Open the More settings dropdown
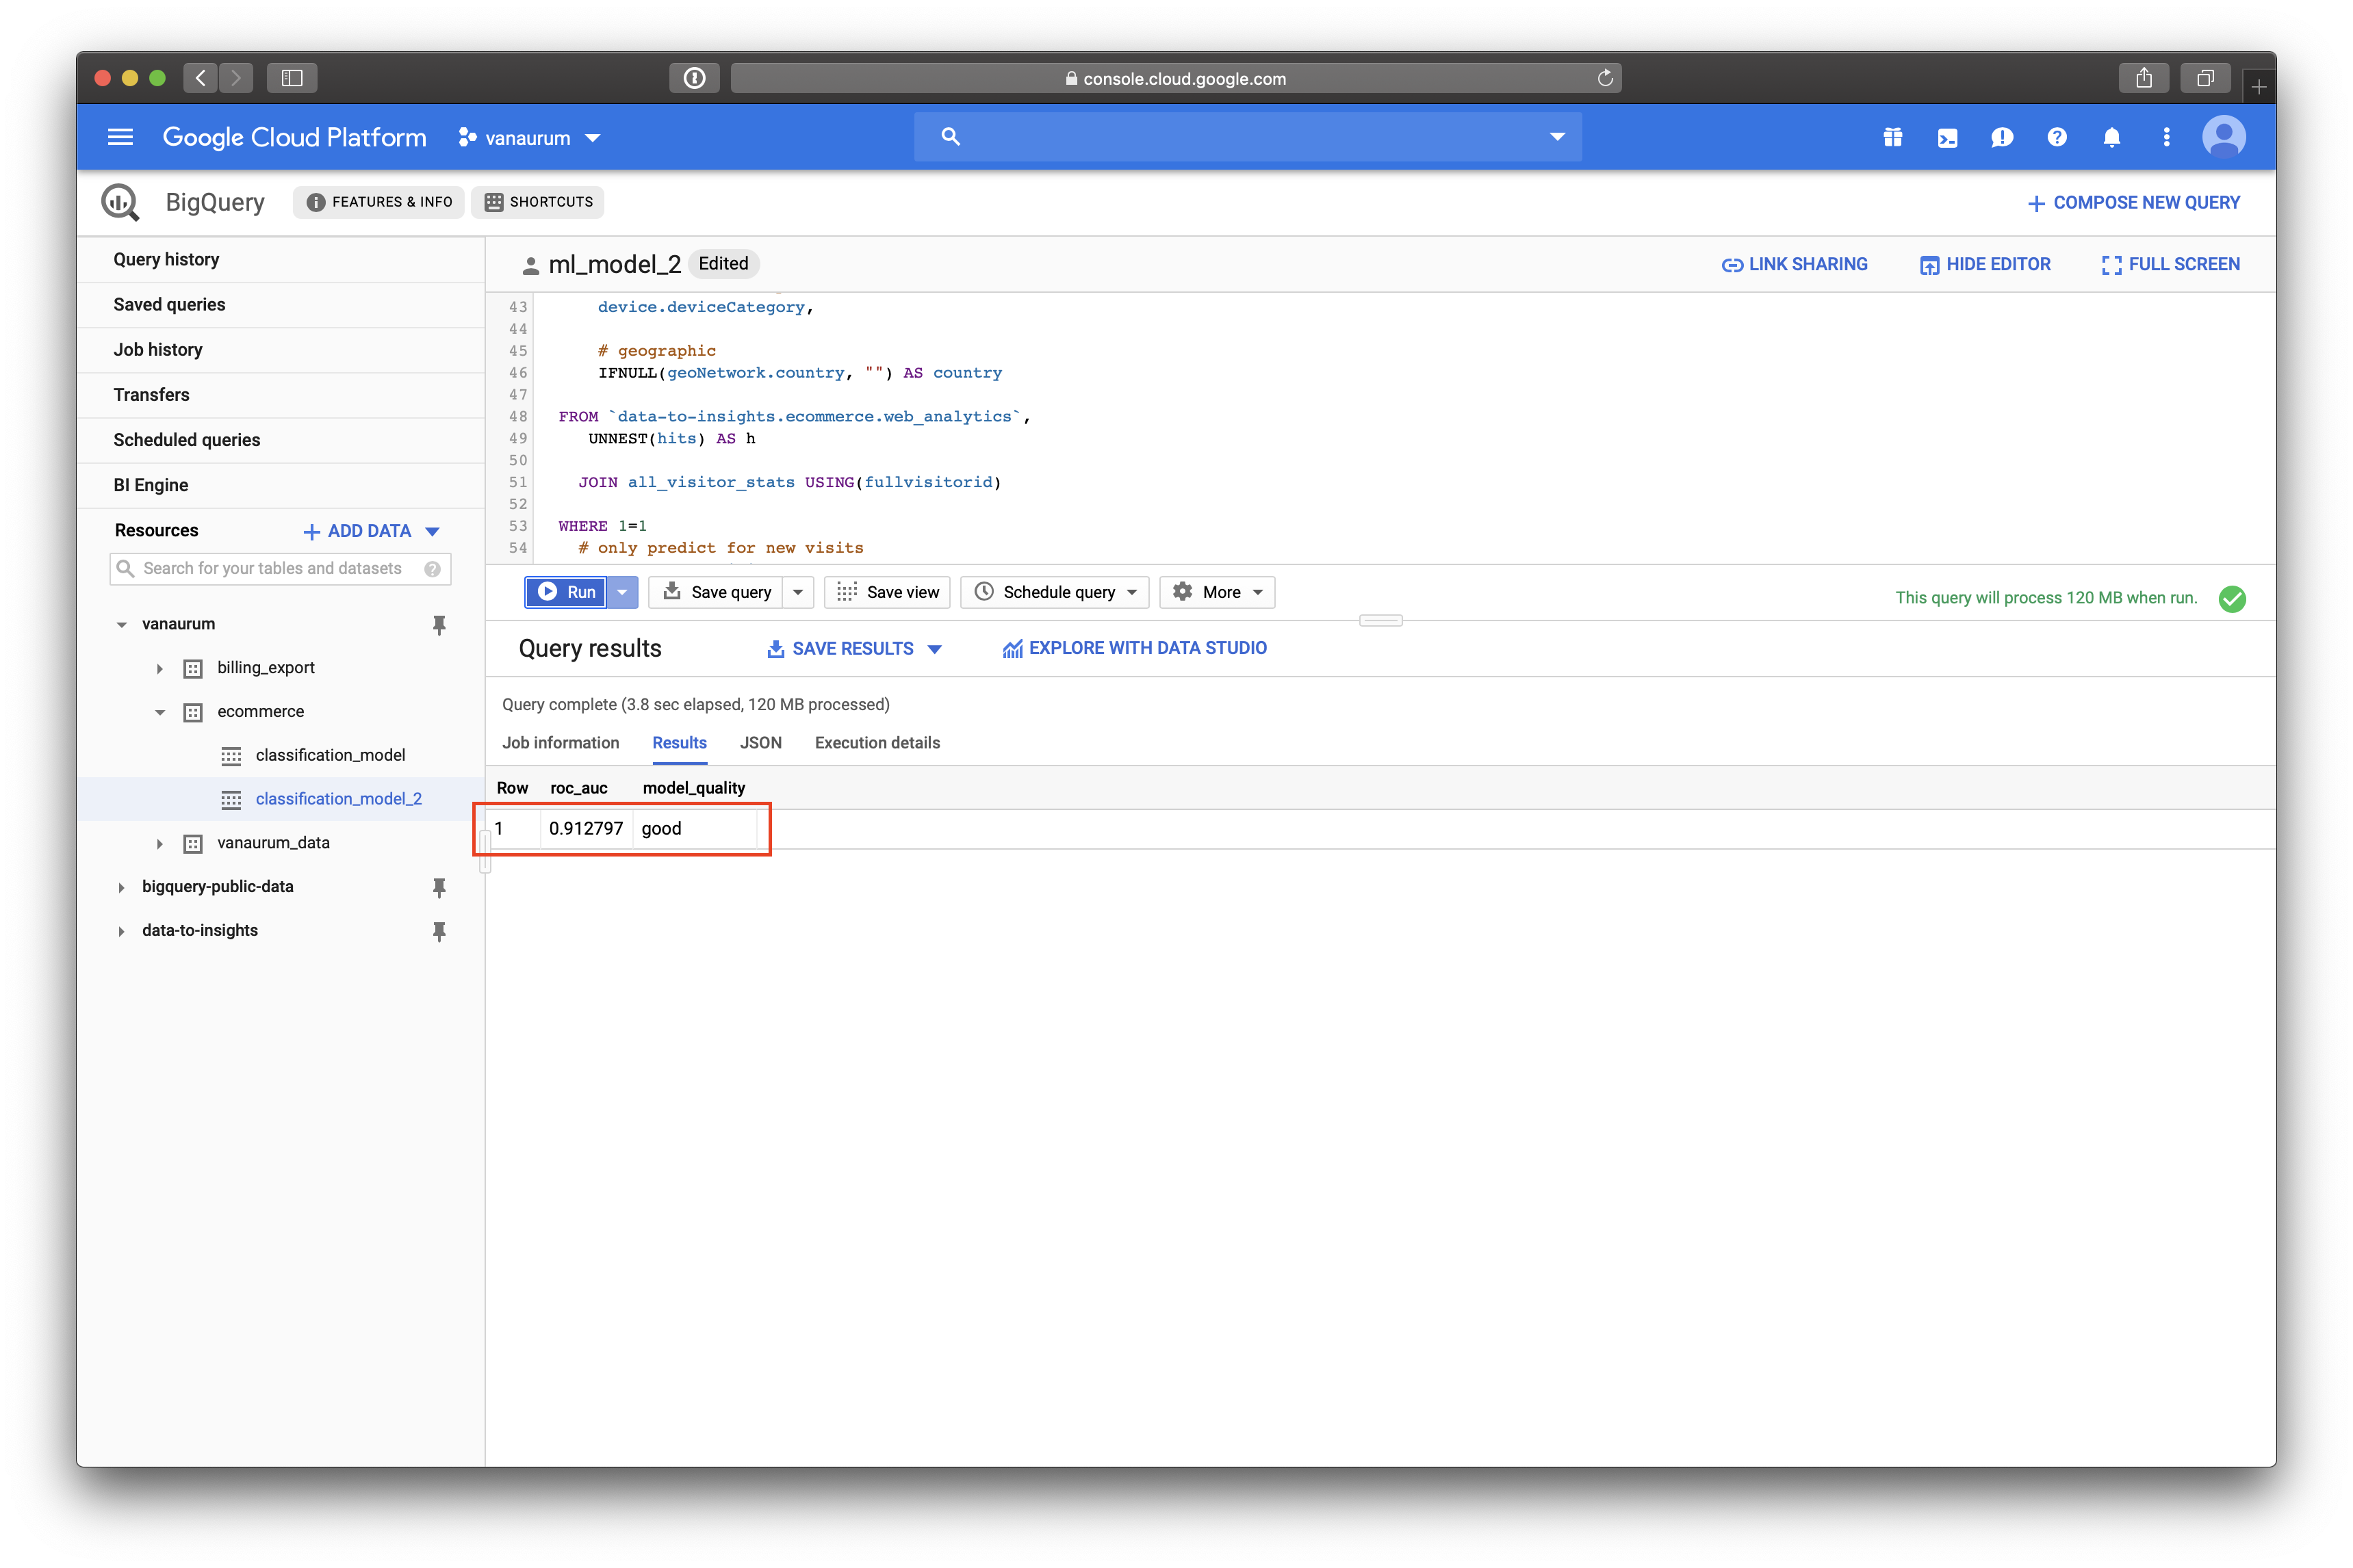The width and height of the screenshot is (2353, 1568). click(x=1216, y=592)
